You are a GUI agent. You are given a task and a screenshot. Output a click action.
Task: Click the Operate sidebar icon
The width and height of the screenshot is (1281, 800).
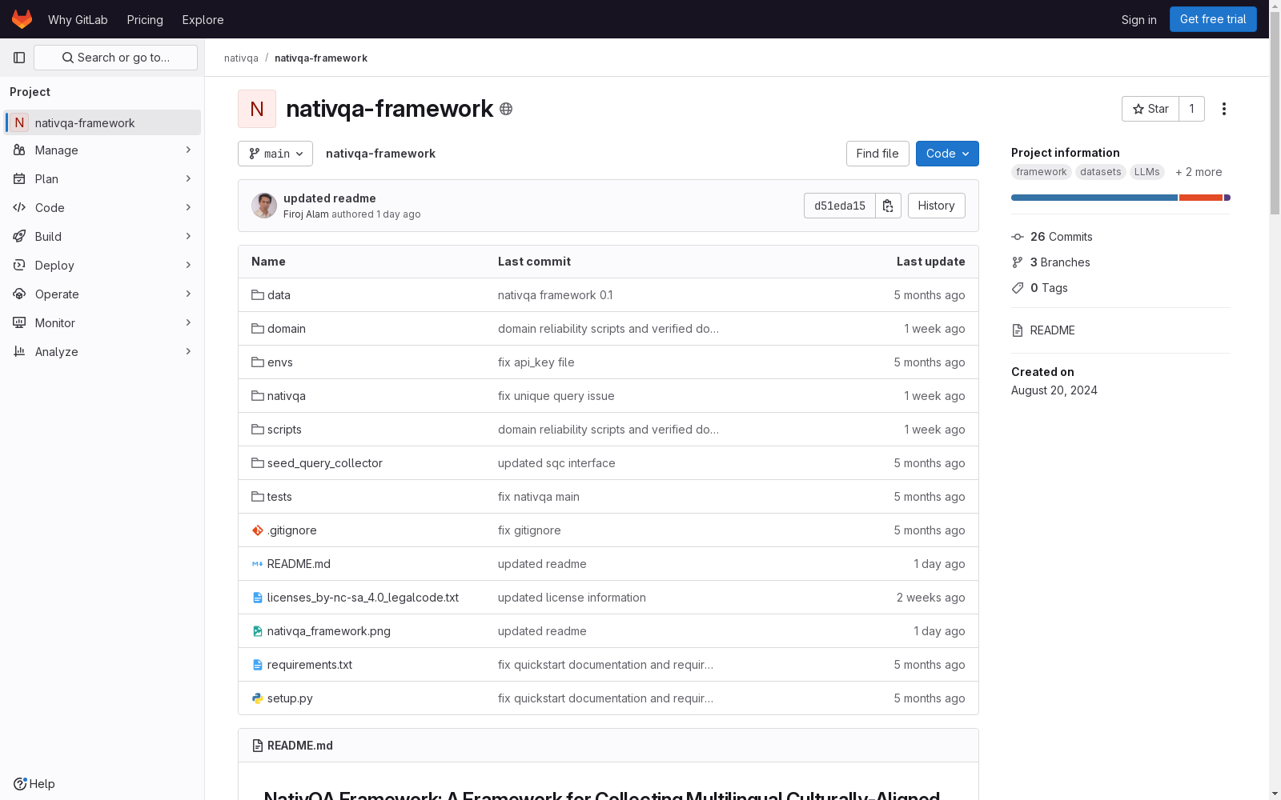tap(19, 294)
